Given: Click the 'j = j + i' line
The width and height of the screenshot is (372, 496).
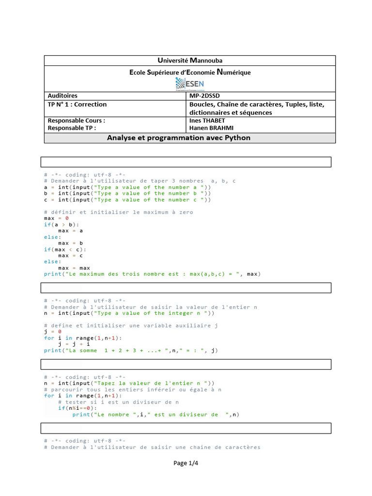Looking at the screenshot, I should [74, 344].
